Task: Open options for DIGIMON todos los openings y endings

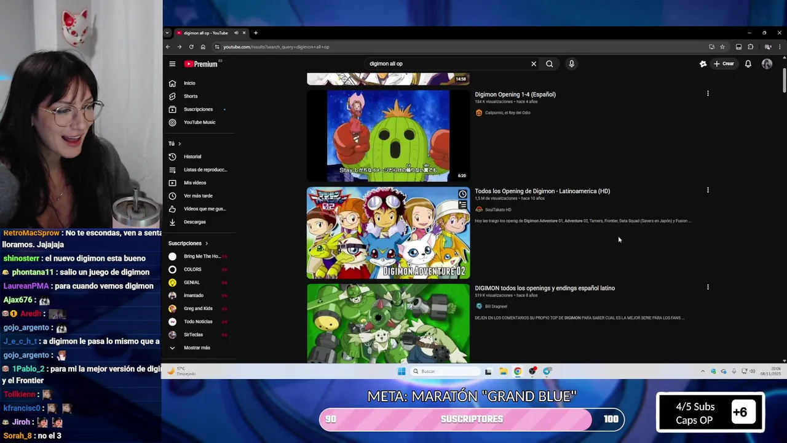Action: click(708, 287)
